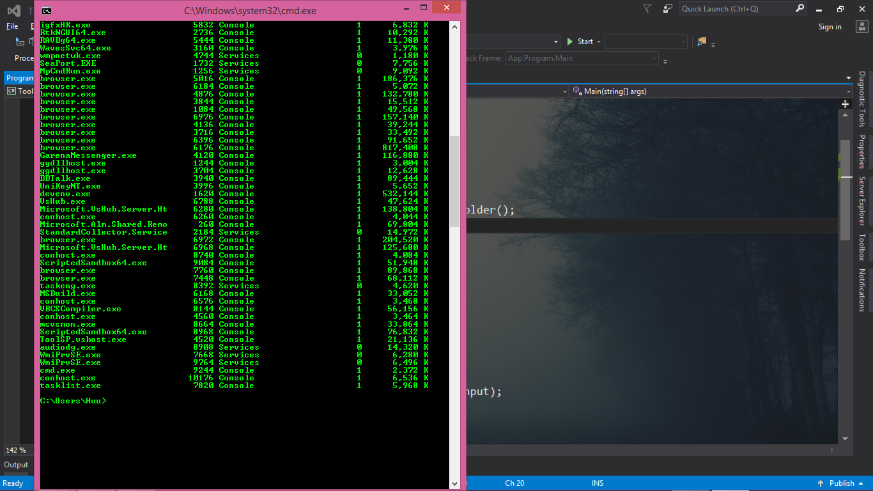Open the Diagnostic Tools side tab
The image size is (873, 491).
click(861, 98)
